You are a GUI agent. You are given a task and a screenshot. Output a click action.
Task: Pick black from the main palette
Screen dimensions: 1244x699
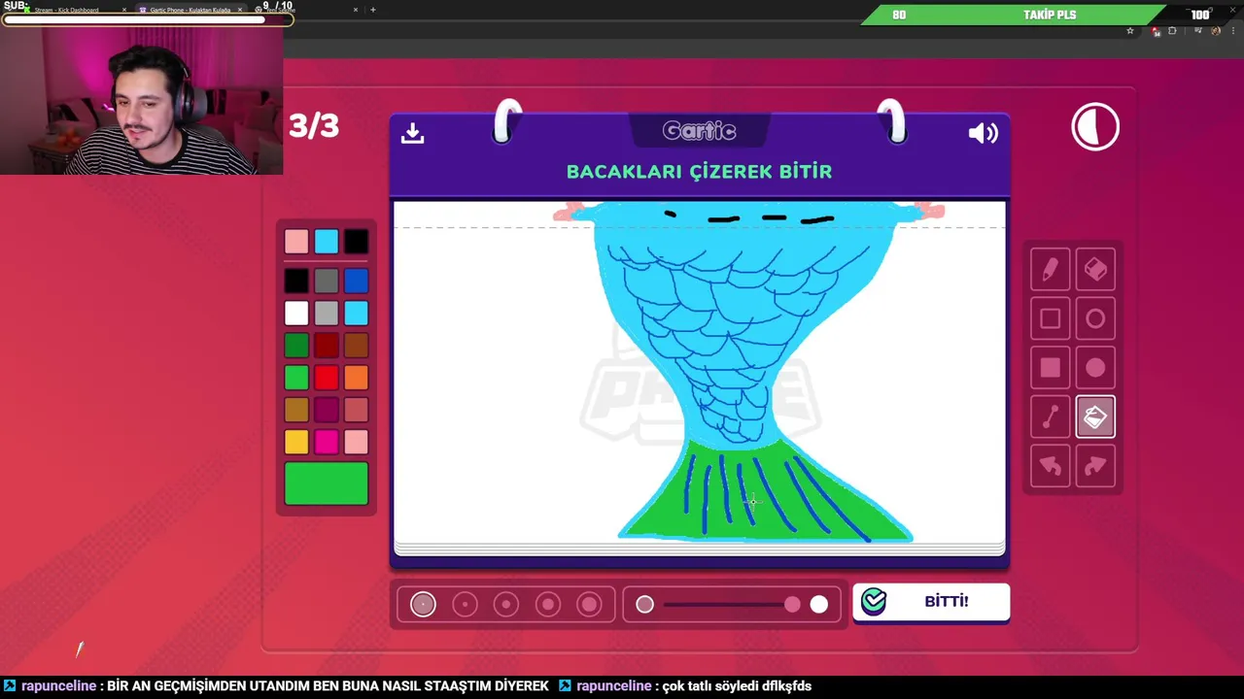tap(296, 282)
